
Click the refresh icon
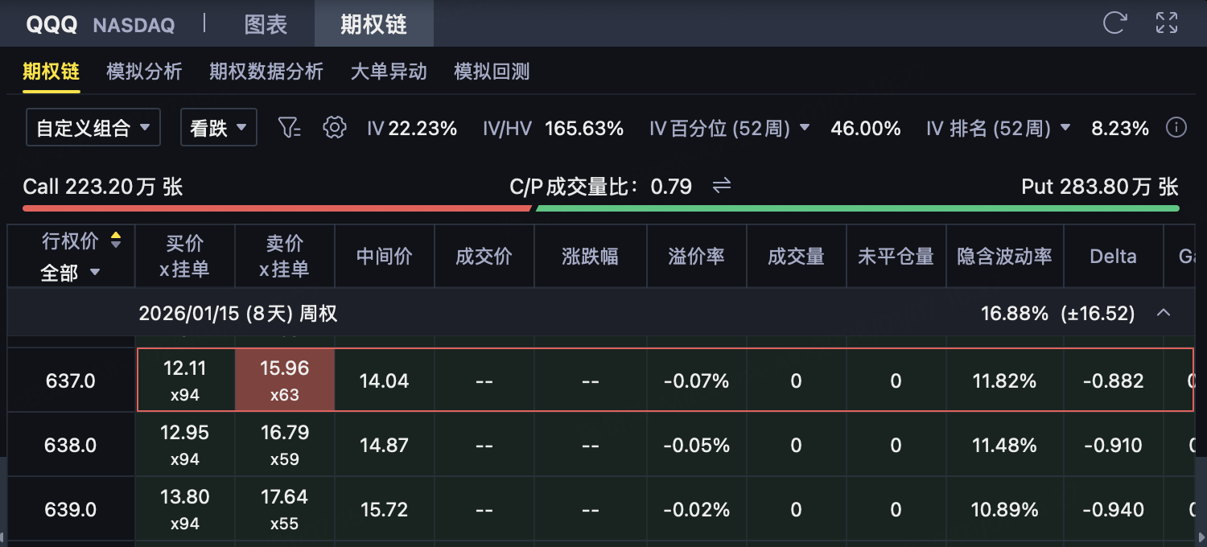coord(1114,23)
